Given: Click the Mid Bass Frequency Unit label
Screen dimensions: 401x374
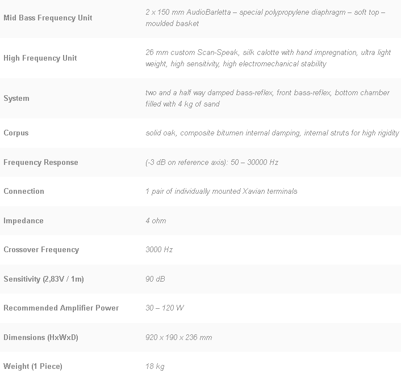Looking at the screenshot, I should (48, 18).
